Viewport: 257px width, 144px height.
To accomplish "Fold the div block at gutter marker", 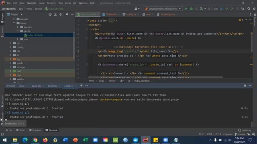I will pos(87,29).
